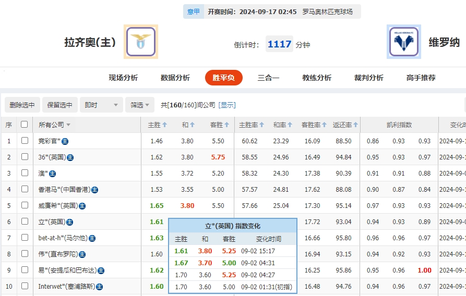This screenshot has width=466, height=296.
Task: Check the box for 竞彩官* row
Action: point(25,141)
